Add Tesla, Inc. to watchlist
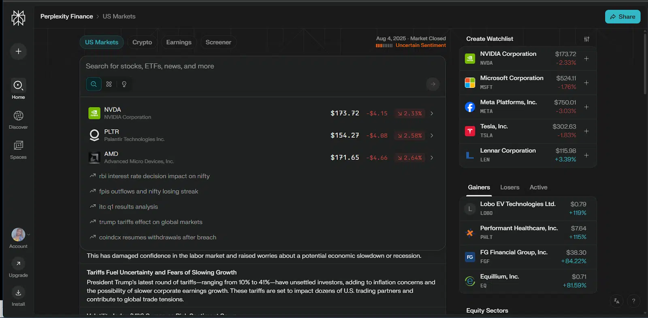The width and height of the screenshot is (648, 318). 586,131
